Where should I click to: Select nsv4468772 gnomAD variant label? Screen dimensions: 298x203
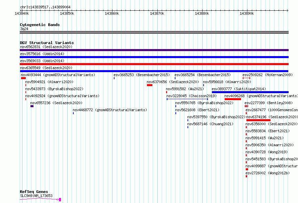(110, 110)
